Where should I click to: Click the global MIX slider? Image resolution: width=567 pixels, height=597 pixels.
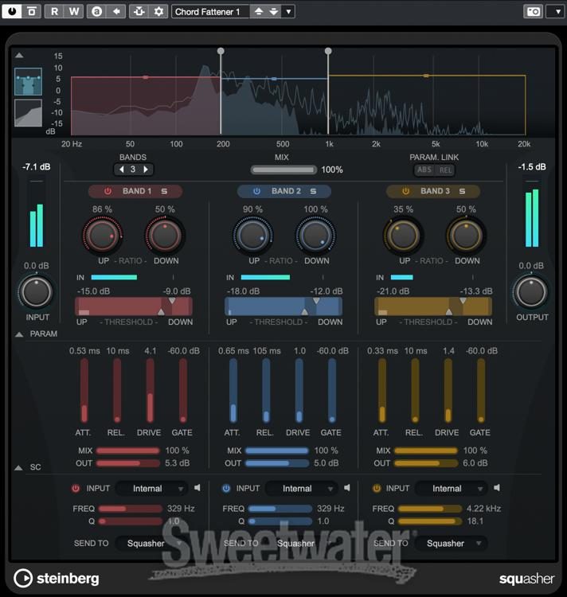click(x=283, y=170)
